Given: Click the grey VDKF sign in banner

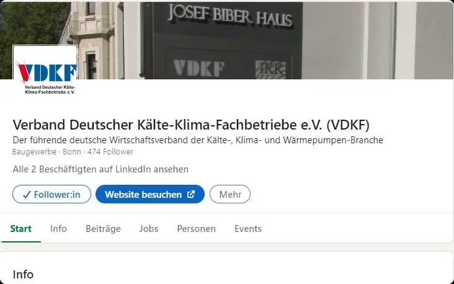Looking at the screenshot, I should 199,69.
